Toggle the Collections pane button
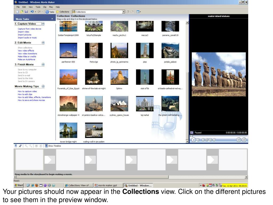The image size is (273, 205). [x=63, y=12]
